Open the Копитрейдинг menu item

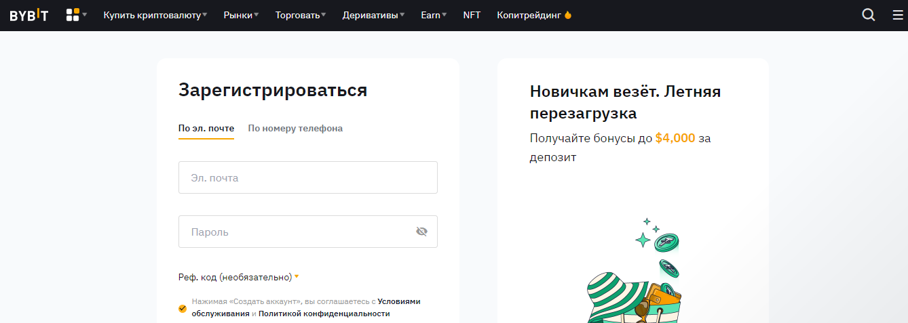pyautogui.click(x=534, y=15)
